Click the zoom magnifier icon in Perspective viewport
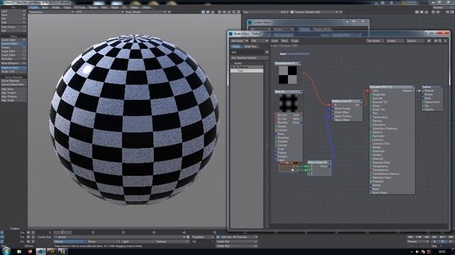The width and height of the screenshot is (455, 255). (234, 12)
